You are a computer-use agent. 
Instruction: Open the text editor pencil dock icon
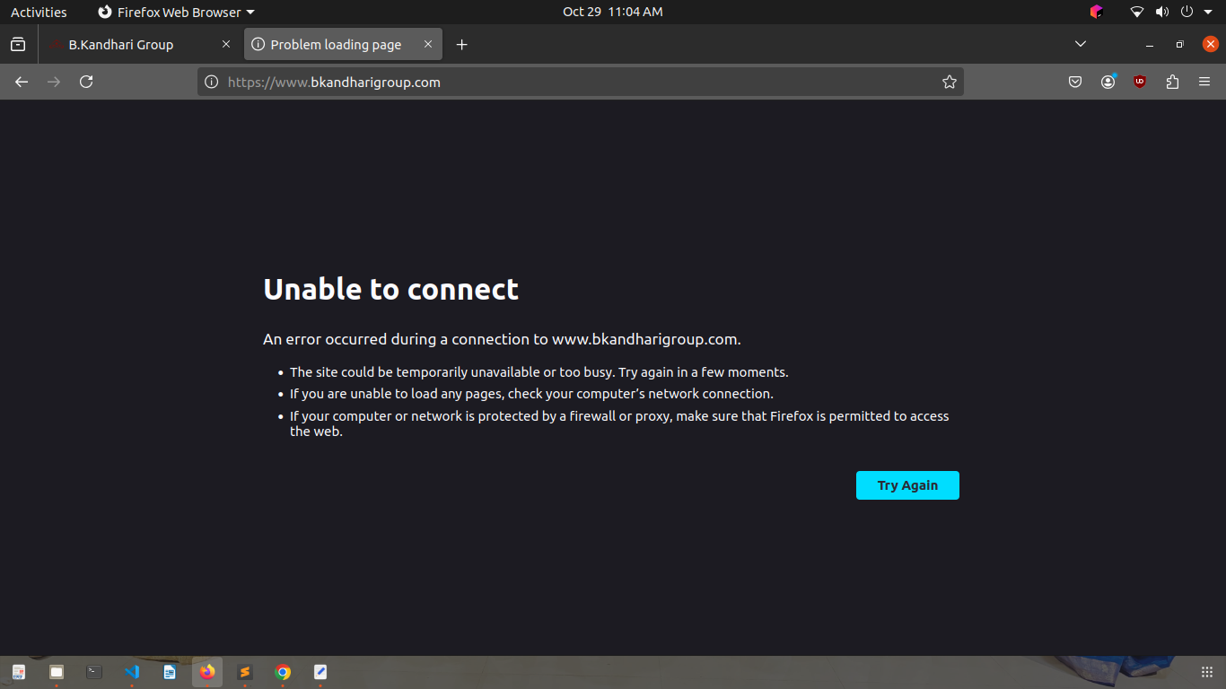[320, 672]
